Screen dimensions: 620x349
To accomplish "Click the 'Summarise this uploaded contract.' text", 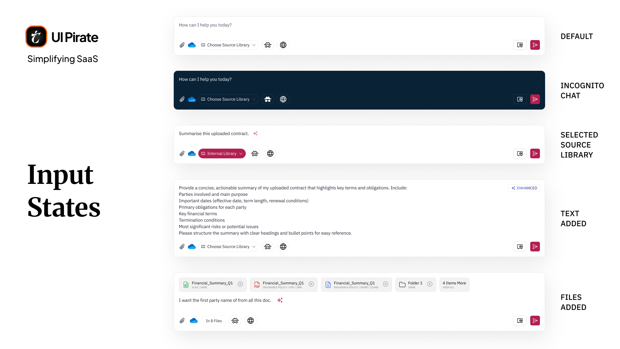I will click(214, 133).
